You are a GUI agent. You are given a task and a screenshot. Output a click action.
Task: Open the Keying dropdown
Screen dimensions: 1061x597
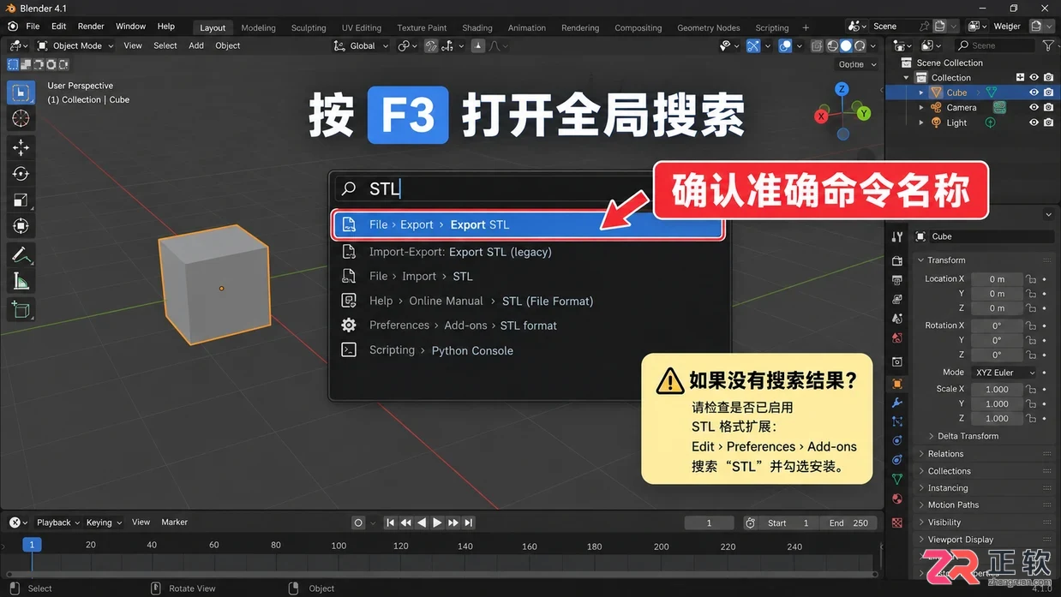click(x=103, y=522)
